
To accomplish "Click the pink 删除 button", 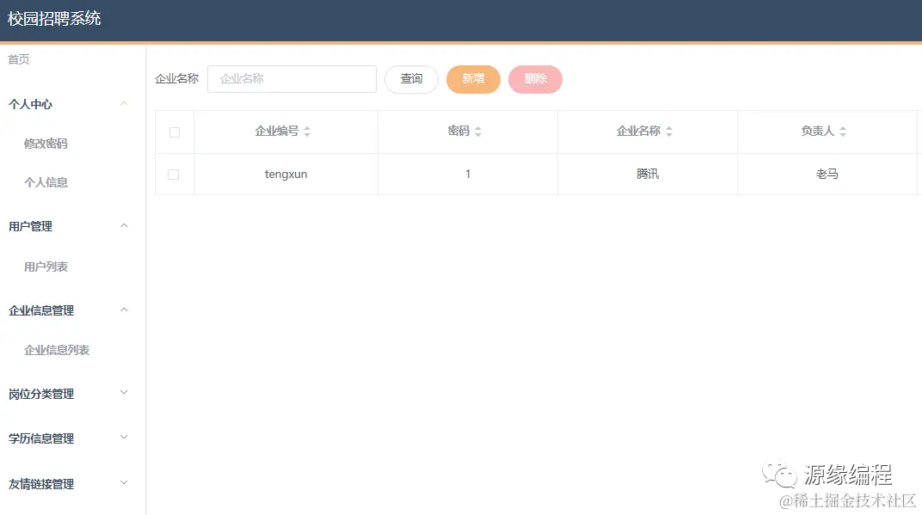I will click(535, 79).
